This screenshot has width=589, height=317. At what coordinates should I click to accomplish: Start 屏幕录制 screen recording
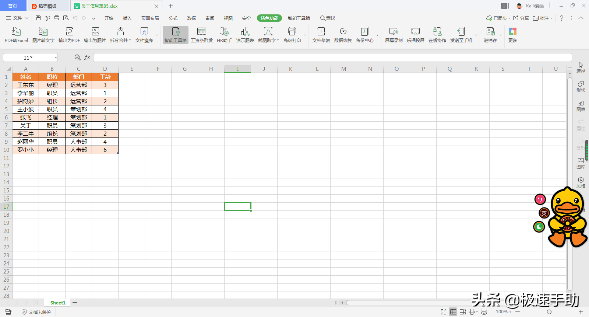tap(394, 35)
